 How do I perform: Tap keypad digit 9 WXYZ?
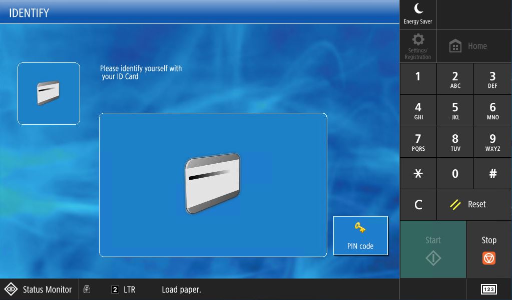point(492,142)
